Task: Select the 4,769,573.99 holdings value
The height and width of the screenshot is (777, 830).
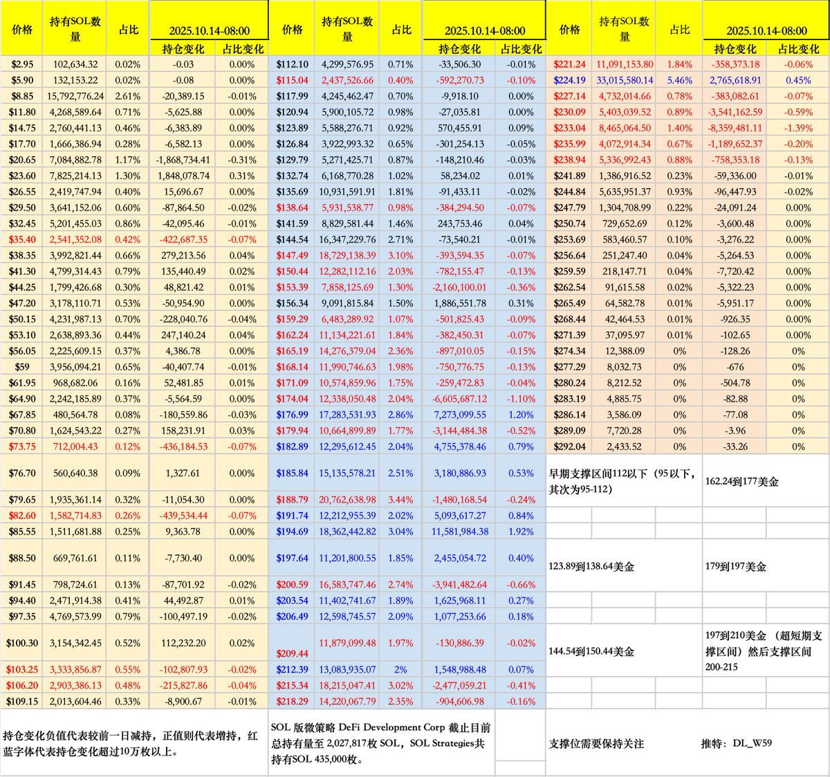Action: tap(75, 616)
